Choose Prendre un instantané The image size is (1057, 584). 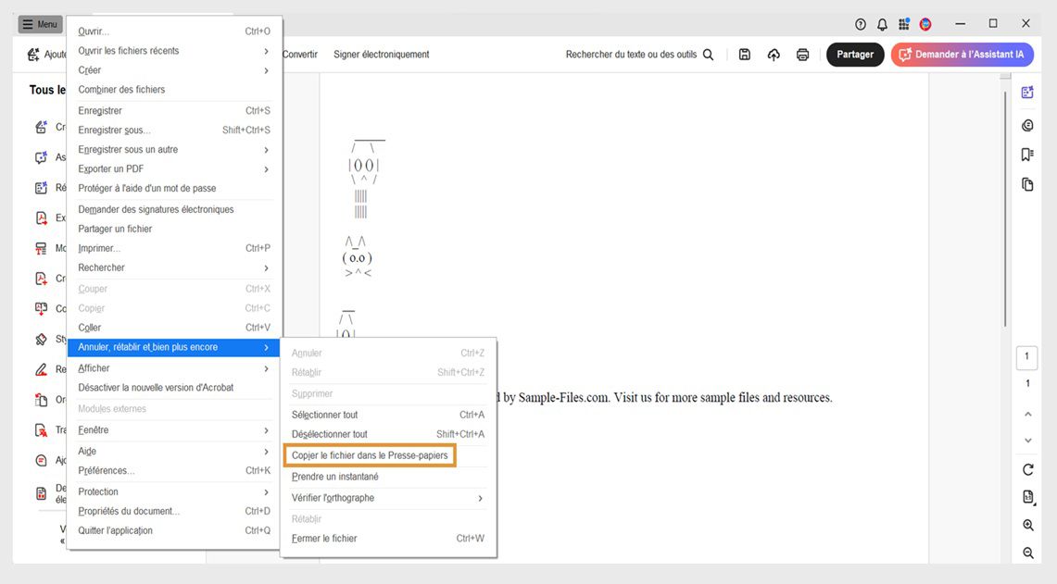[x=388, y=477]
